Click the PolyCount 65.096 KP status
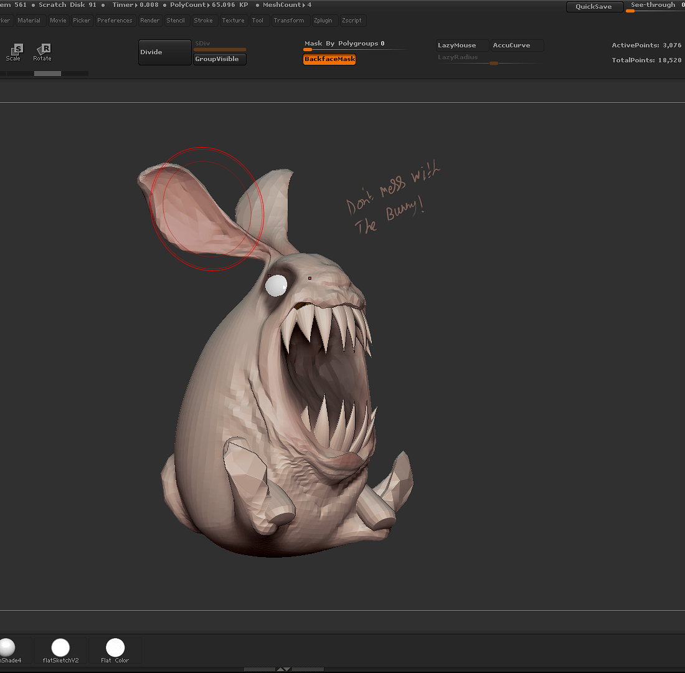685x673 pixels. click(209, 5)
